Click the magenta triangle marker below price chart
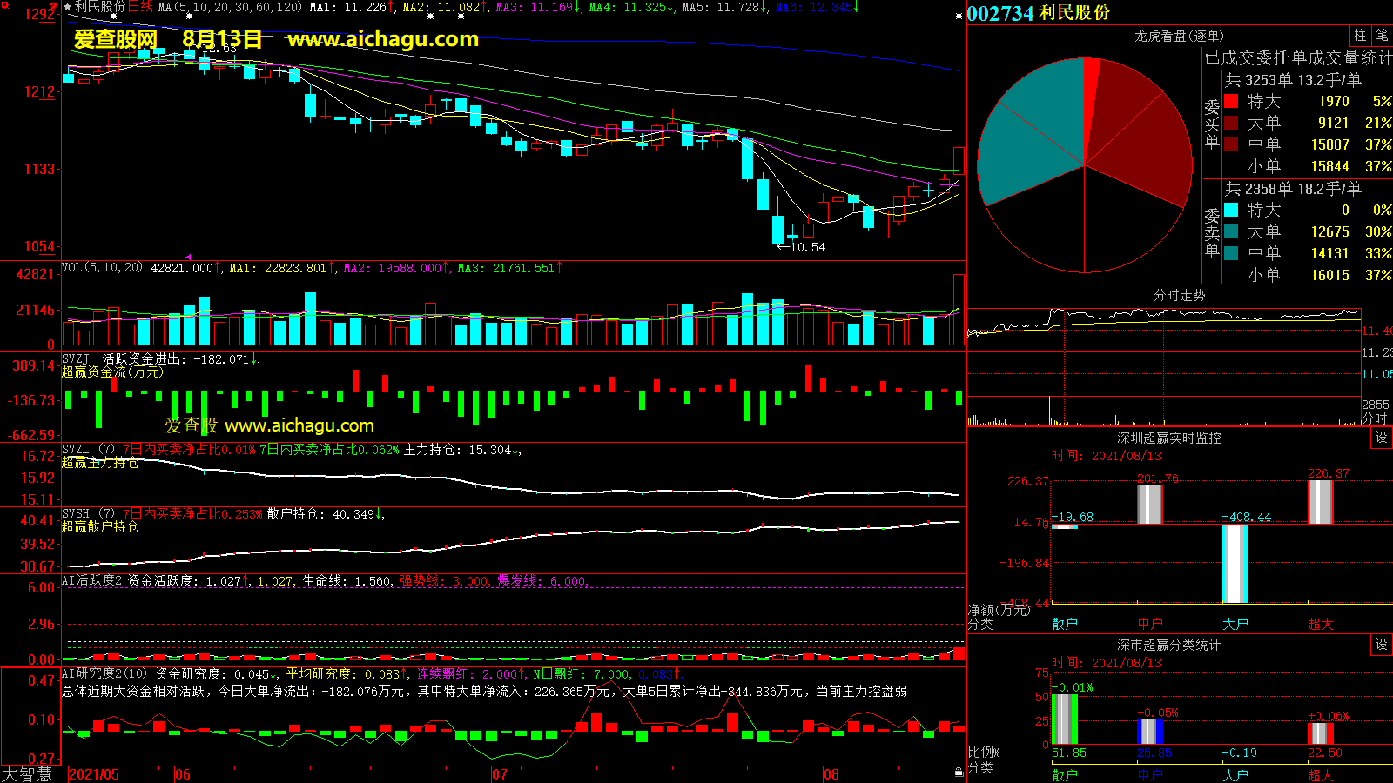 (189, 257)
